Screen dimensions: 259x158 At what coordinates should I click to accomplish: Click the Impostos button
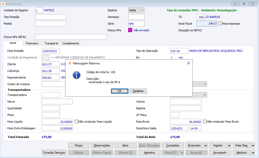149,153
